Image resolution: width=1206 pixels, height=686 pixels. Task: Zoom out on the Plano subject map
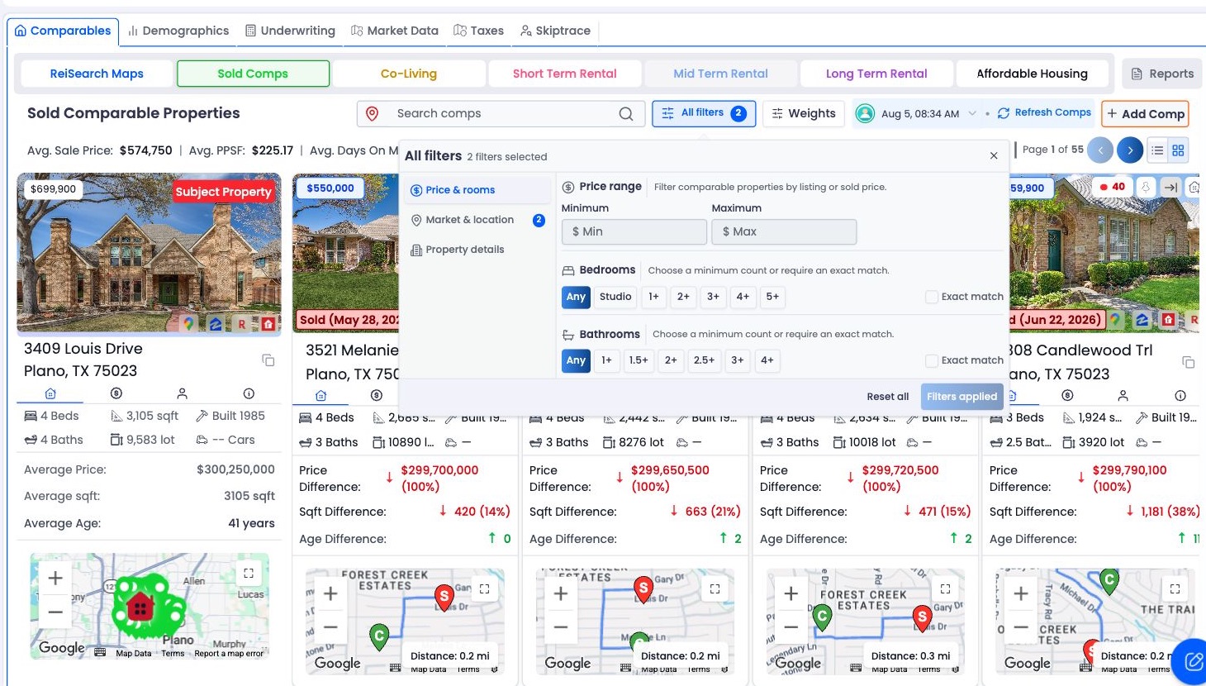click(55, 612)
